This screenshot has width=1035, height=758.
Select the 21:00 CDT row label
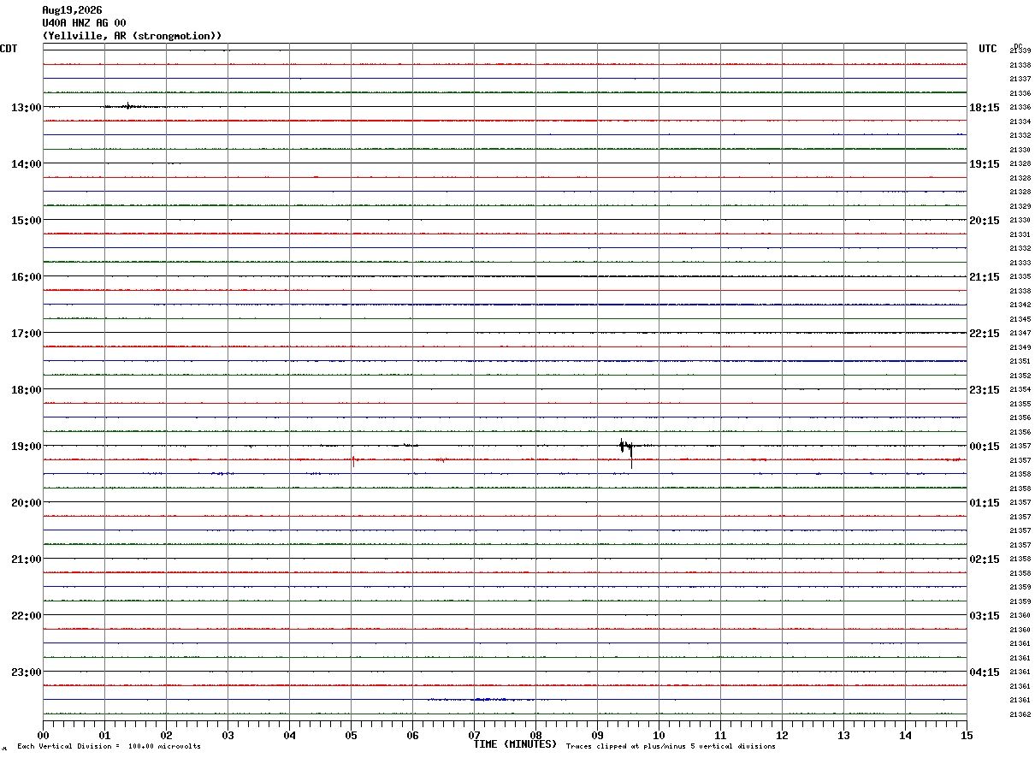pos(26,560)
